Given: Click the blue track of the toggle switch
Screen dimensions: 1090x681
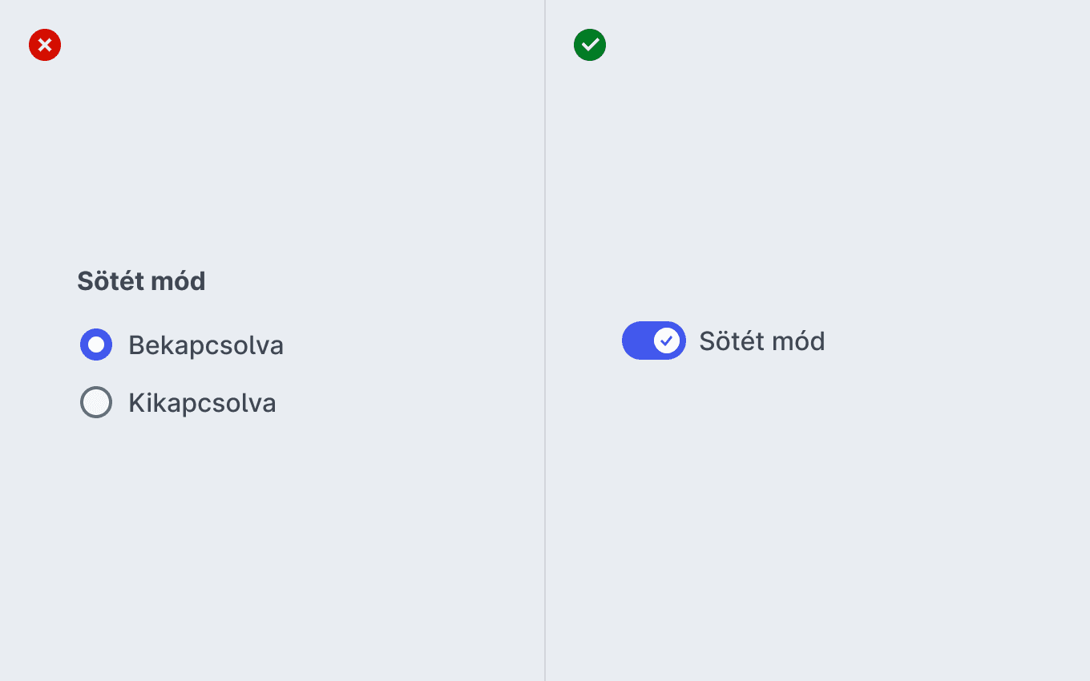Looking at the screenshot, I should click(x=636, y=340).
